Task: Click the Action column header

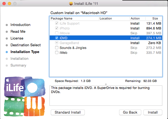Action: [x=137, y=18]
